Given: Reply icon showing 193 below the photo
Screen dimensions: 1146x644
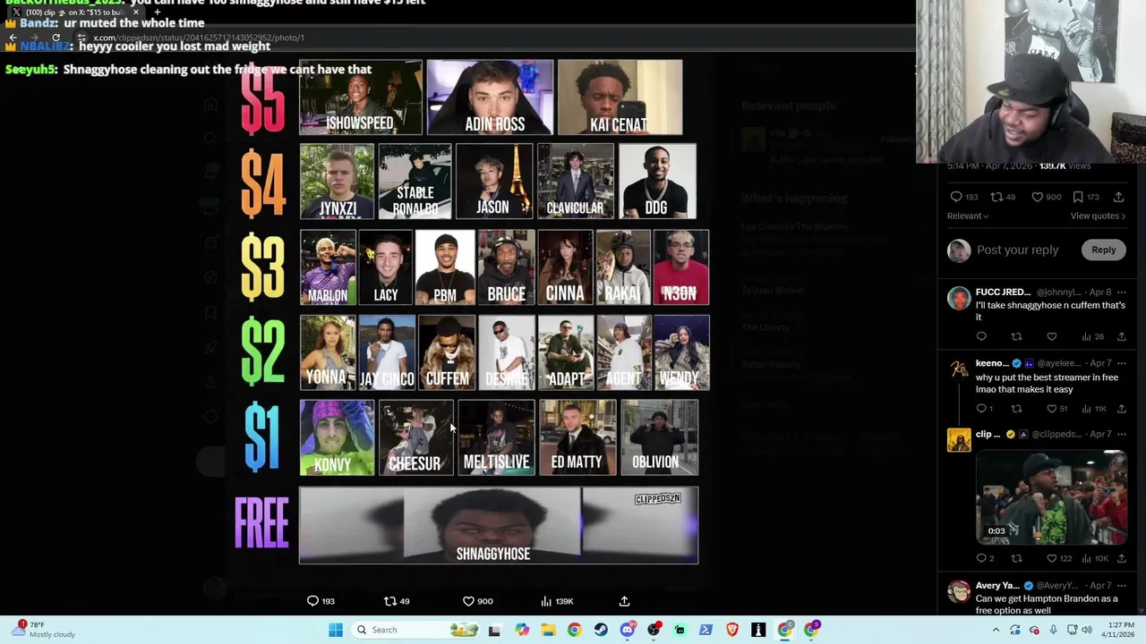Looking at the screenshot, I should click(x=312, y=601).
